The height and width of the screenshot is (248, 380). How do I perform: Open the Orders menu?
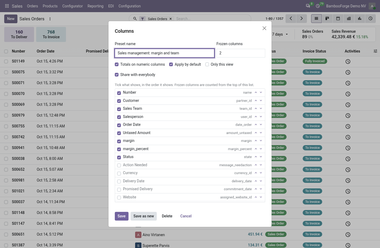click(32, 6)
